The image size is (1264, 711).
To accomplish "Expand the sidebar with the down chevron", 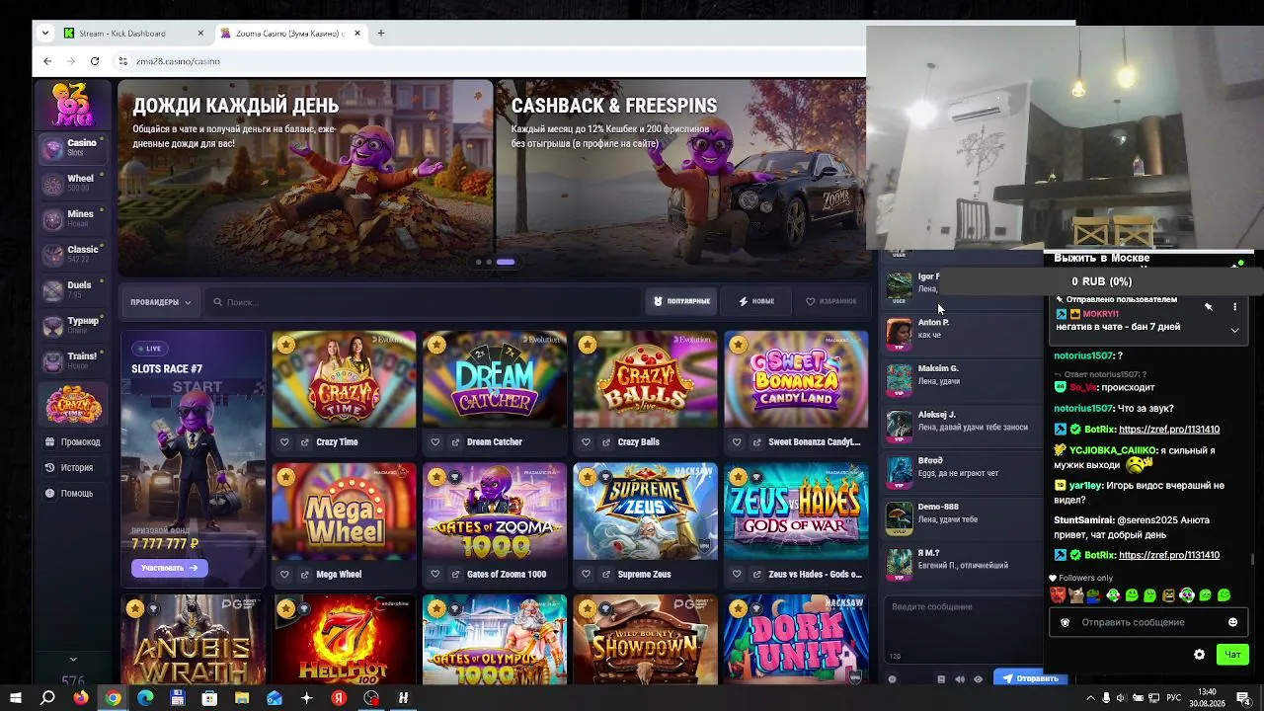I will (x=73, y=659).
